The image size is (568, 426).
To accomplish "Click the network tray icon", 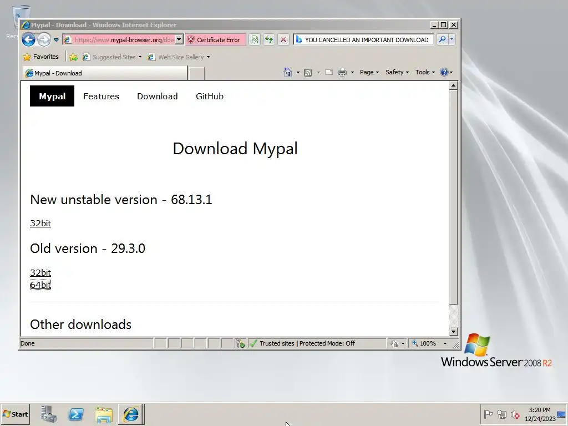I will (x=501, y=414).
